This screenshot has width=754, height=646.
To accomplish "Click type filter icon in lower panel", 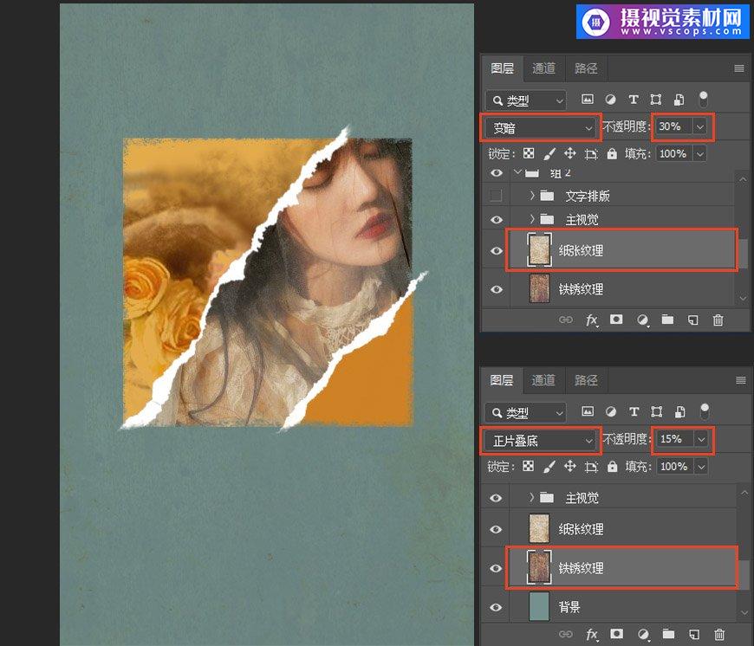I will tap(634, 411).
